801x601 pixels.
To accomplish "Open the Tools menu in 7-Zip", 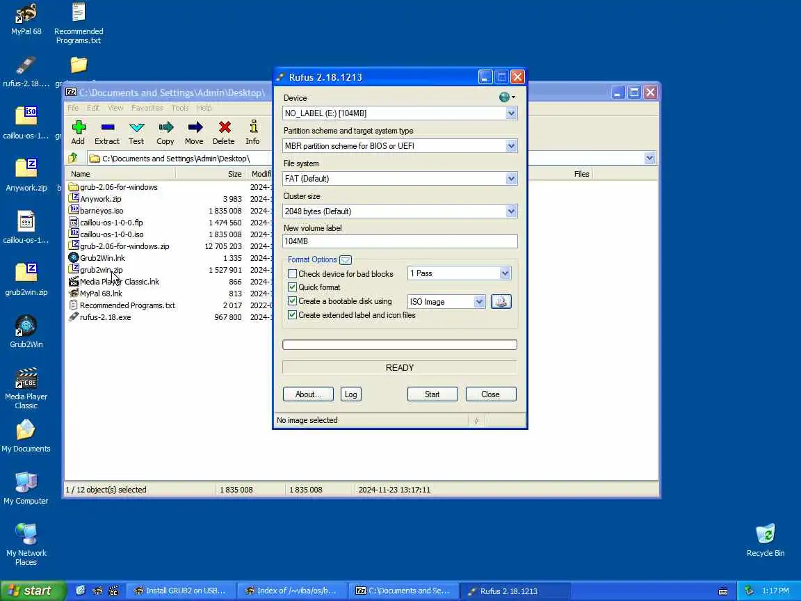I will [x=180, y=108].
